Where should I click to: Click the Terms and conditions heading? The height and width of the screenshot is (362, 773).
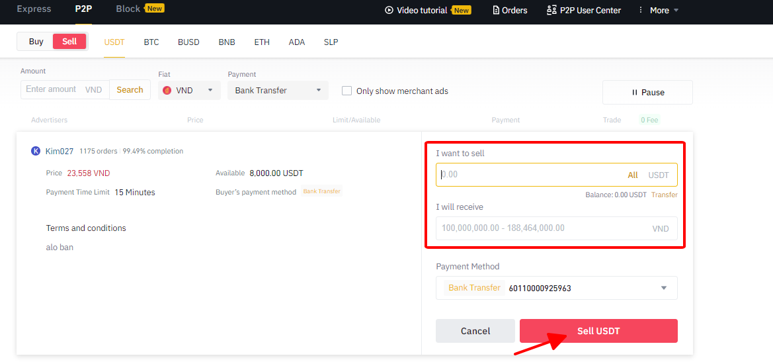[86, 228]
